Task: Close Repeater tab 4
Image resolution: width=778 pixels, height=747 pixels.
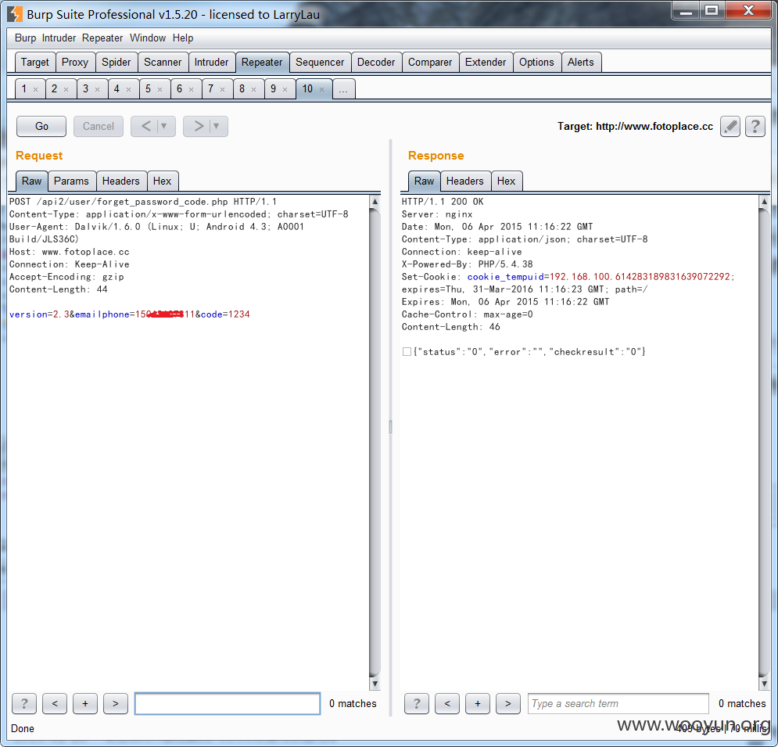Action: tap(128, 90)
